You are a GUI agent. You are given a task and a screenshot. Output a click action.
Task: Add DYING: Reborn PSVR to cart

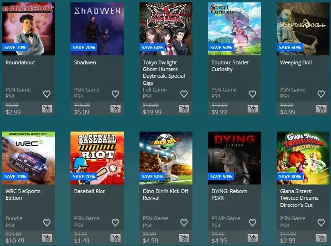tap(253, 238)
